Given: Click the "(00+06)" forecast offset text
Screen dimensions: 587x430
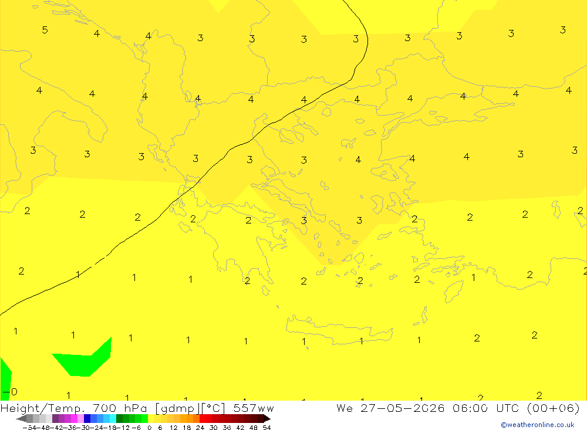Looking at the screenshot, I should (x=554, y=408).
